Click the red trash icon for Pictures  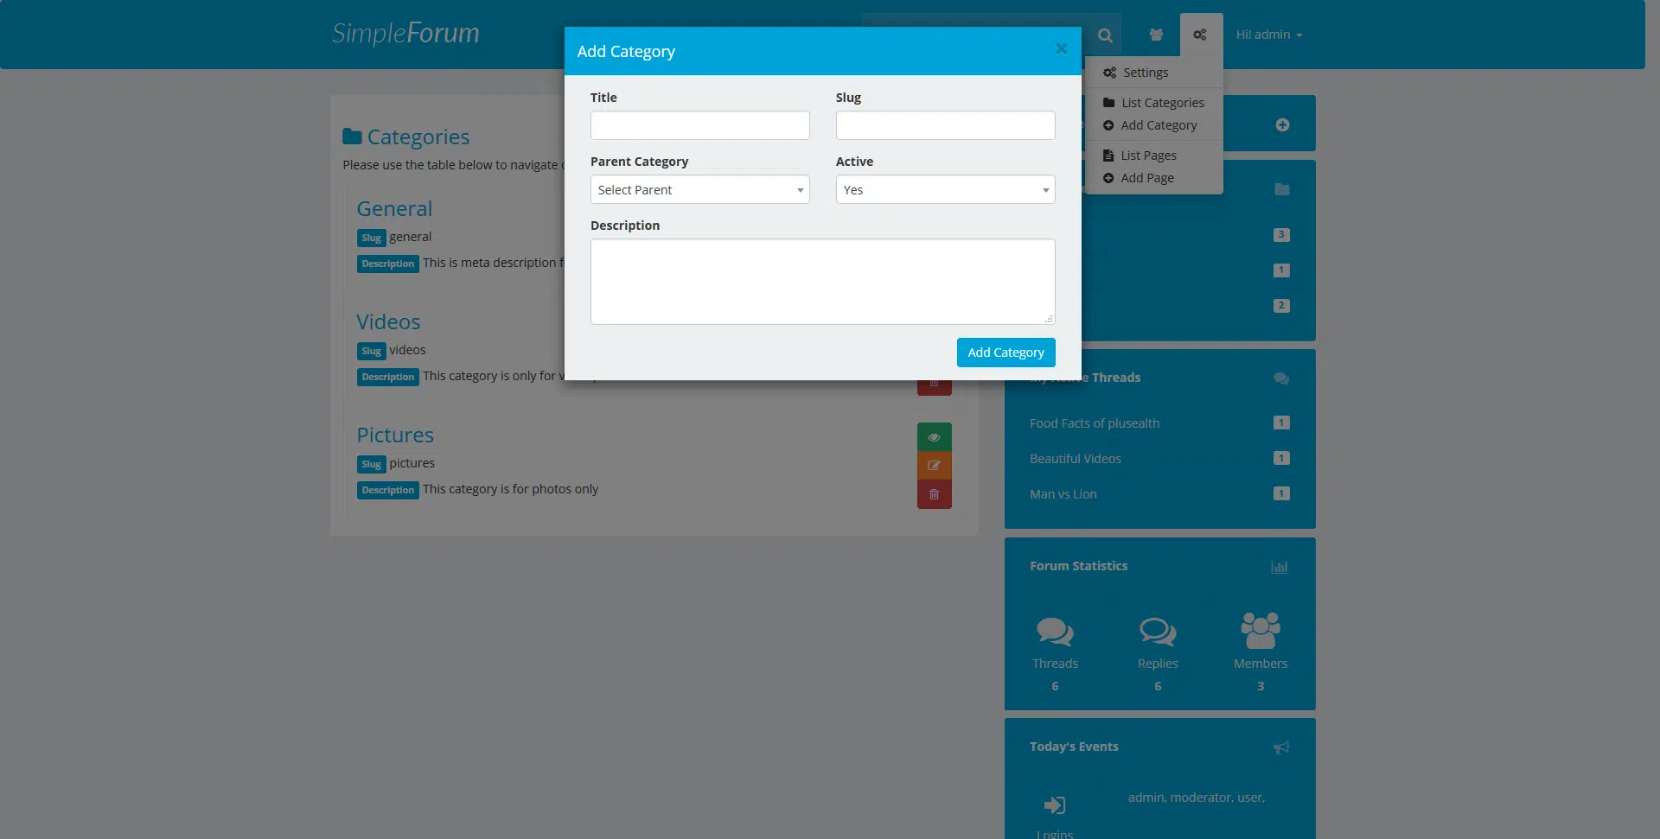(x=934, y=494)
